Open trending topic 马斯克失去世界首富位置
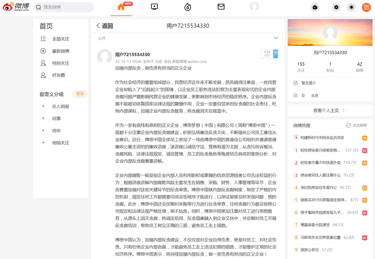Image resolution: width=375 pixels, height=259 pixels. [x=320, y=238]
